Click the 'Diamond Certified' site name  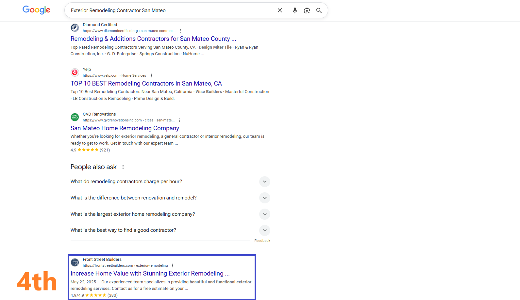100,24
